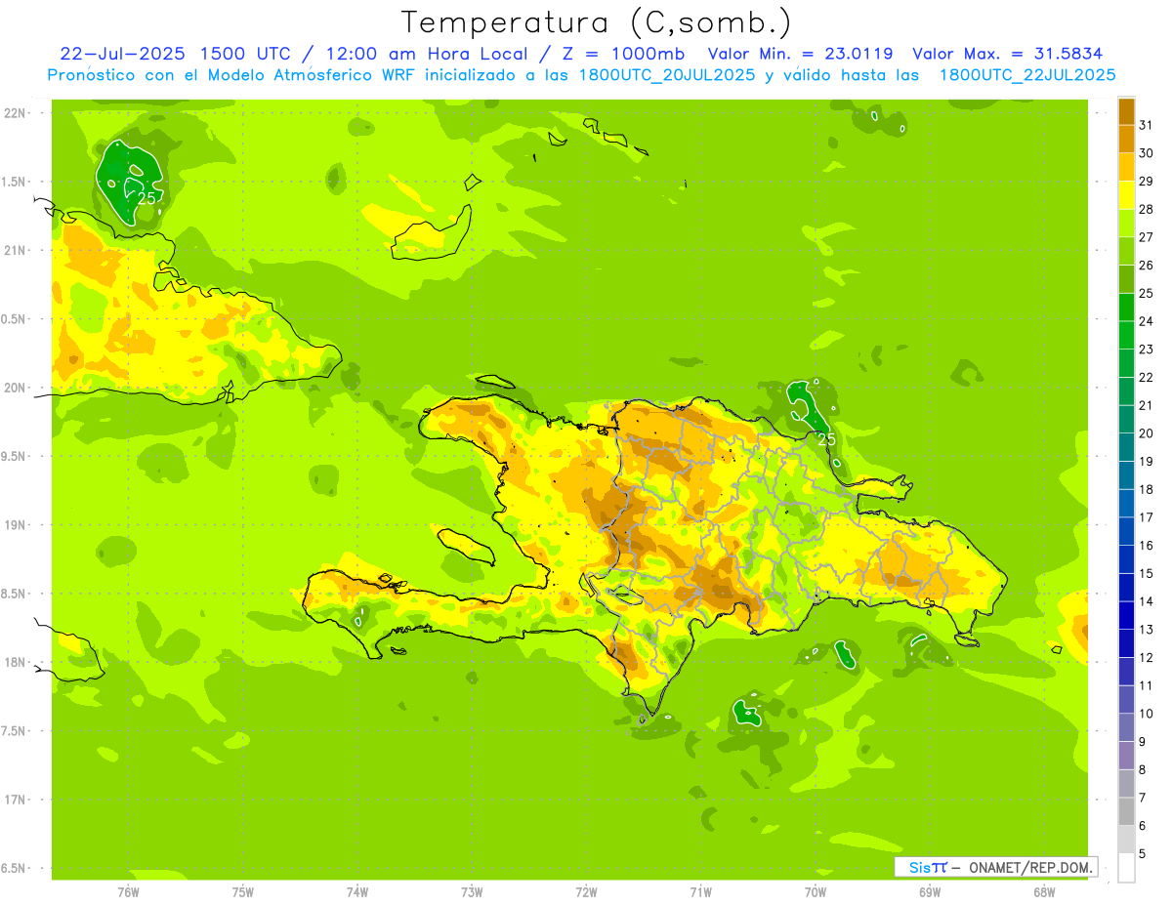The image size is (1172, 905).
Task: Click the "21" value on the color scale
Action: click(1147, 405)
